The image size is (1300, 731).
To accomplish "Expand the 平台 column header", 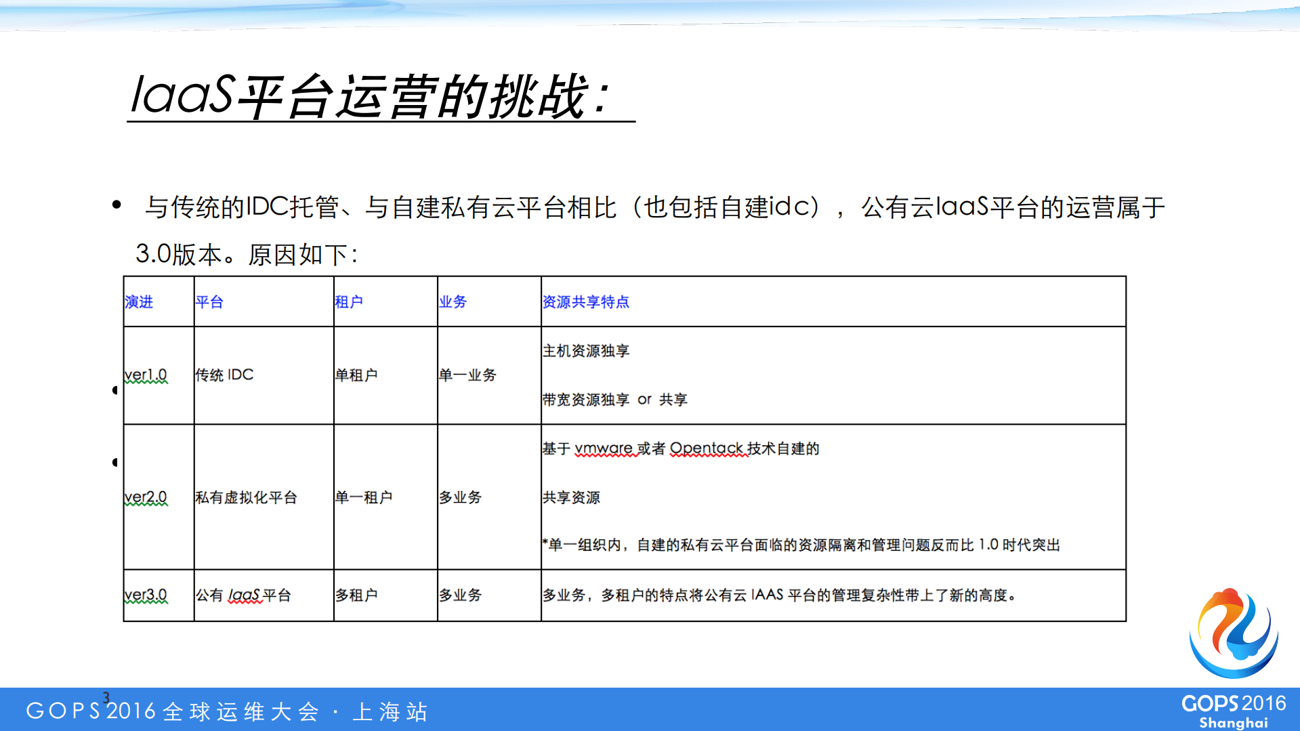I will [x=211, y=302].
